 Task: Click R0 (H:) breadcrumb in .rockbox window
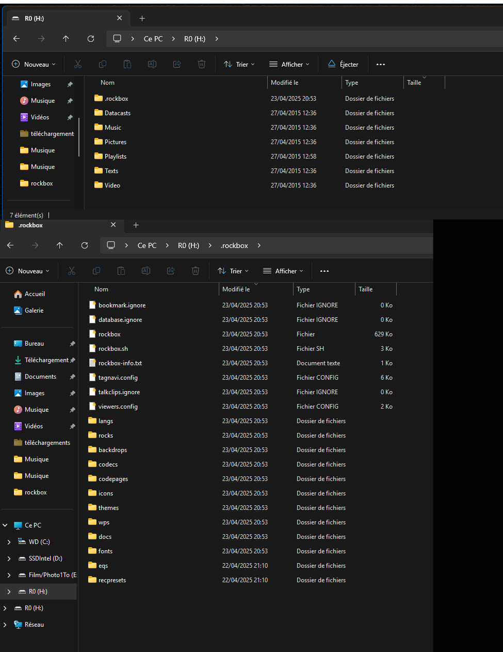pos(189,245)
